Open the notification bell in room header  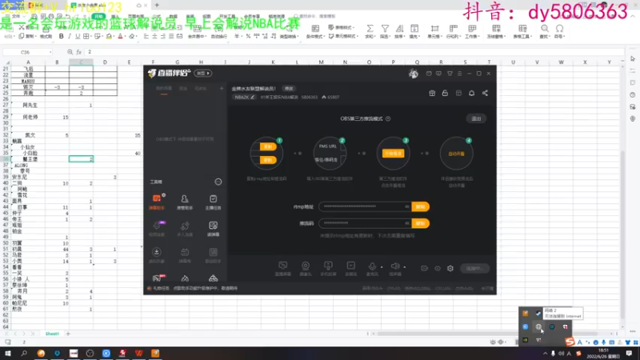(x=471, y=94)
